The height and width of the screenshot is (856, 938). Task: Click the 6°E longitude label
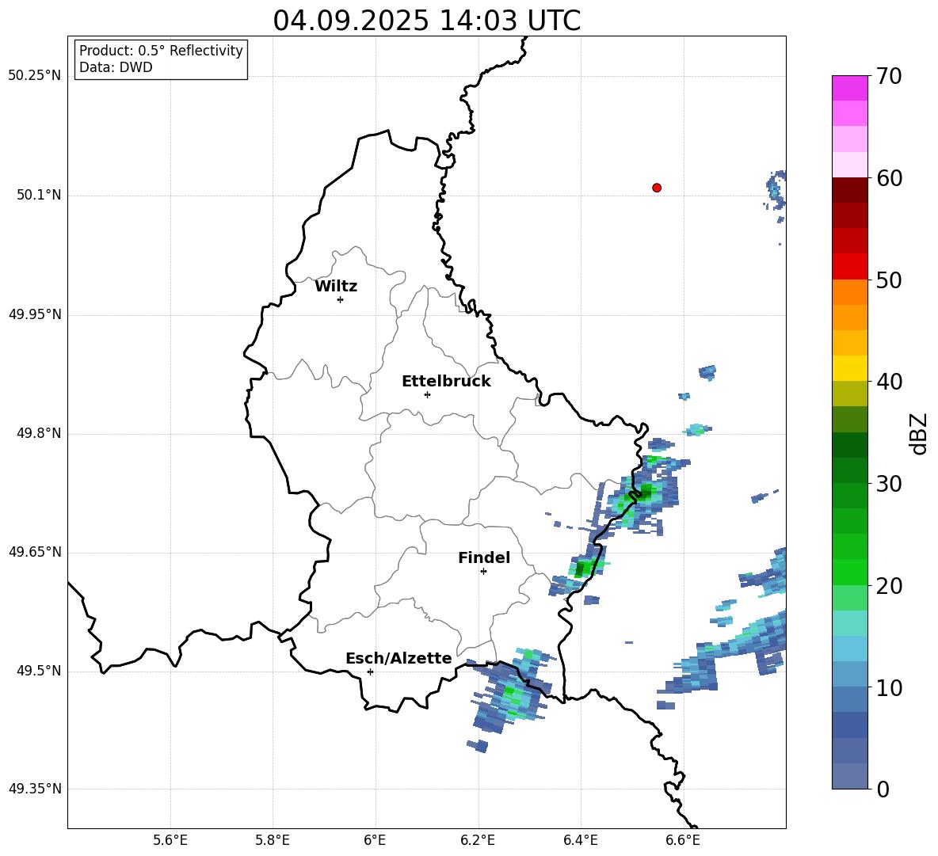(375, 840)
